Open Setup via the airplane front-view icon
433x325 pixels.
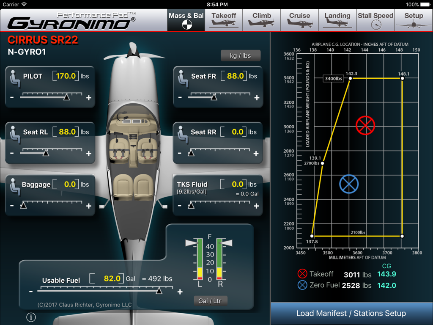point(414,25)
